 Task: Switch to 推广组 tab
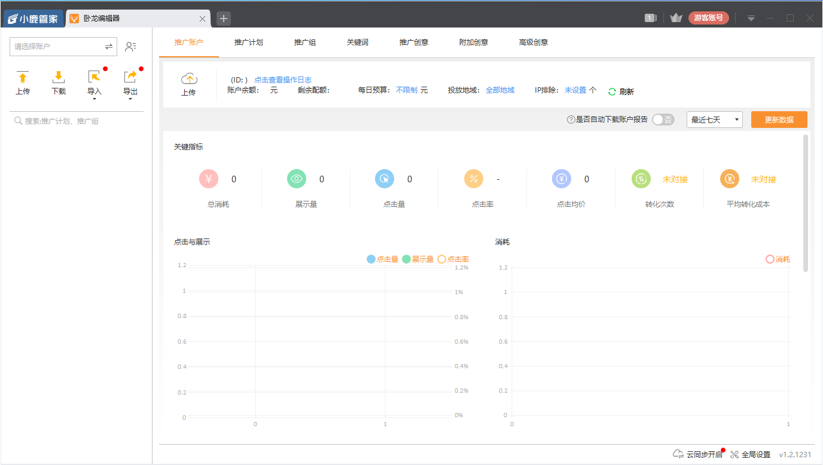tap(305, 42)
